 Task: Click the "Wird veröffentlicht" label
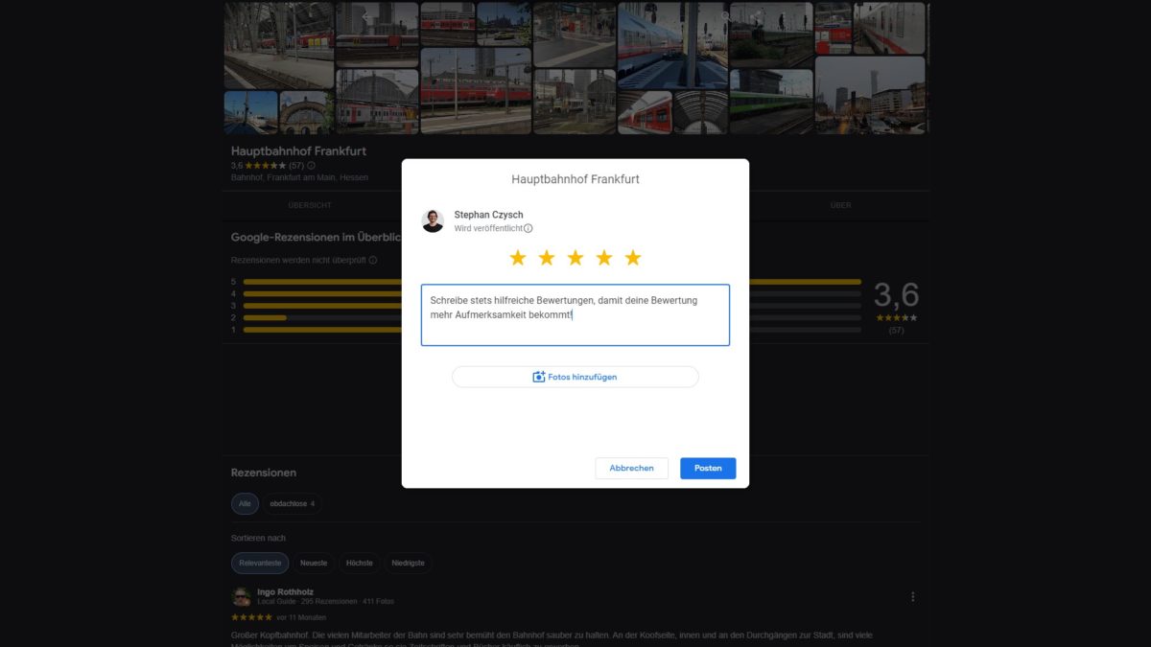pyautogui.click(x=488, y=229)
